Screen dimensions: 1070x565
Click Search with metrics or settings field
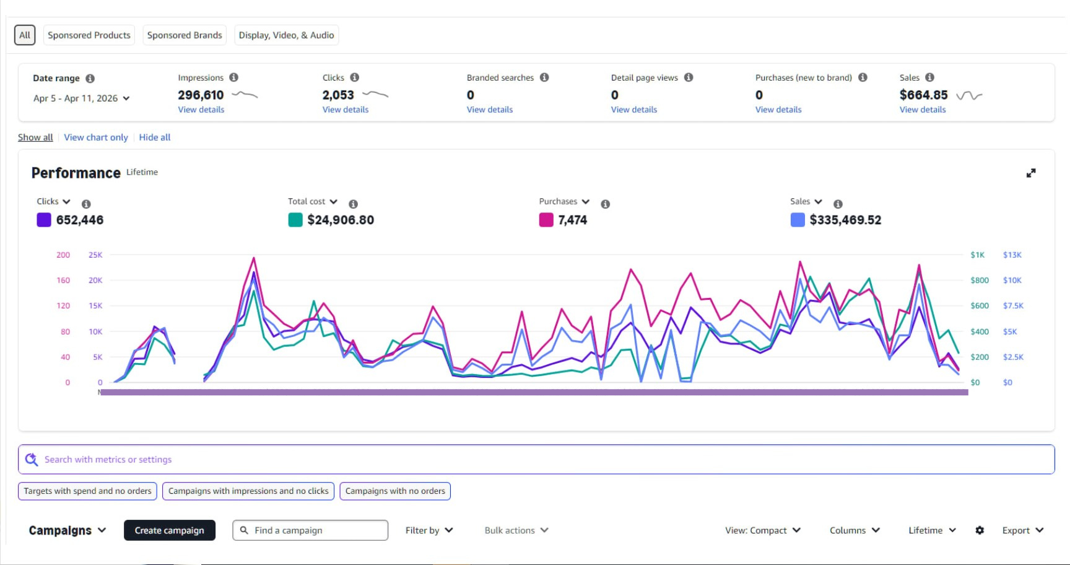tap(536, 460)
